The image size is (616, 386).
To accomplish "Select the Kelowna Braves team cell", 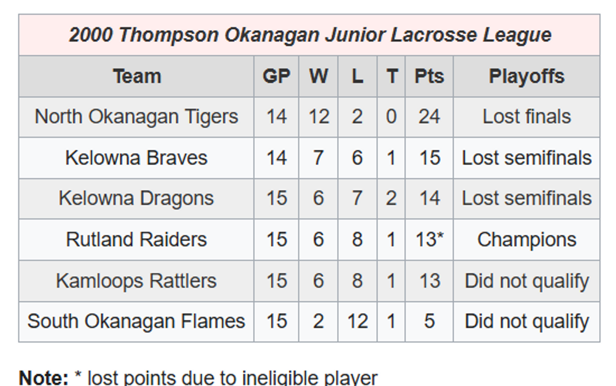I will pos(137,158).
